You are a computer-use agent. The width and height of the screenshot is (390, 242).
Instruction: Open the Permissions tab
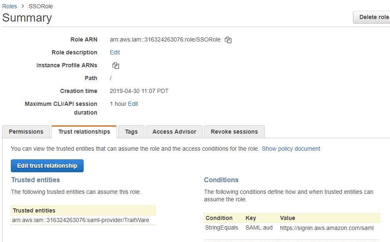coord(26,132)
